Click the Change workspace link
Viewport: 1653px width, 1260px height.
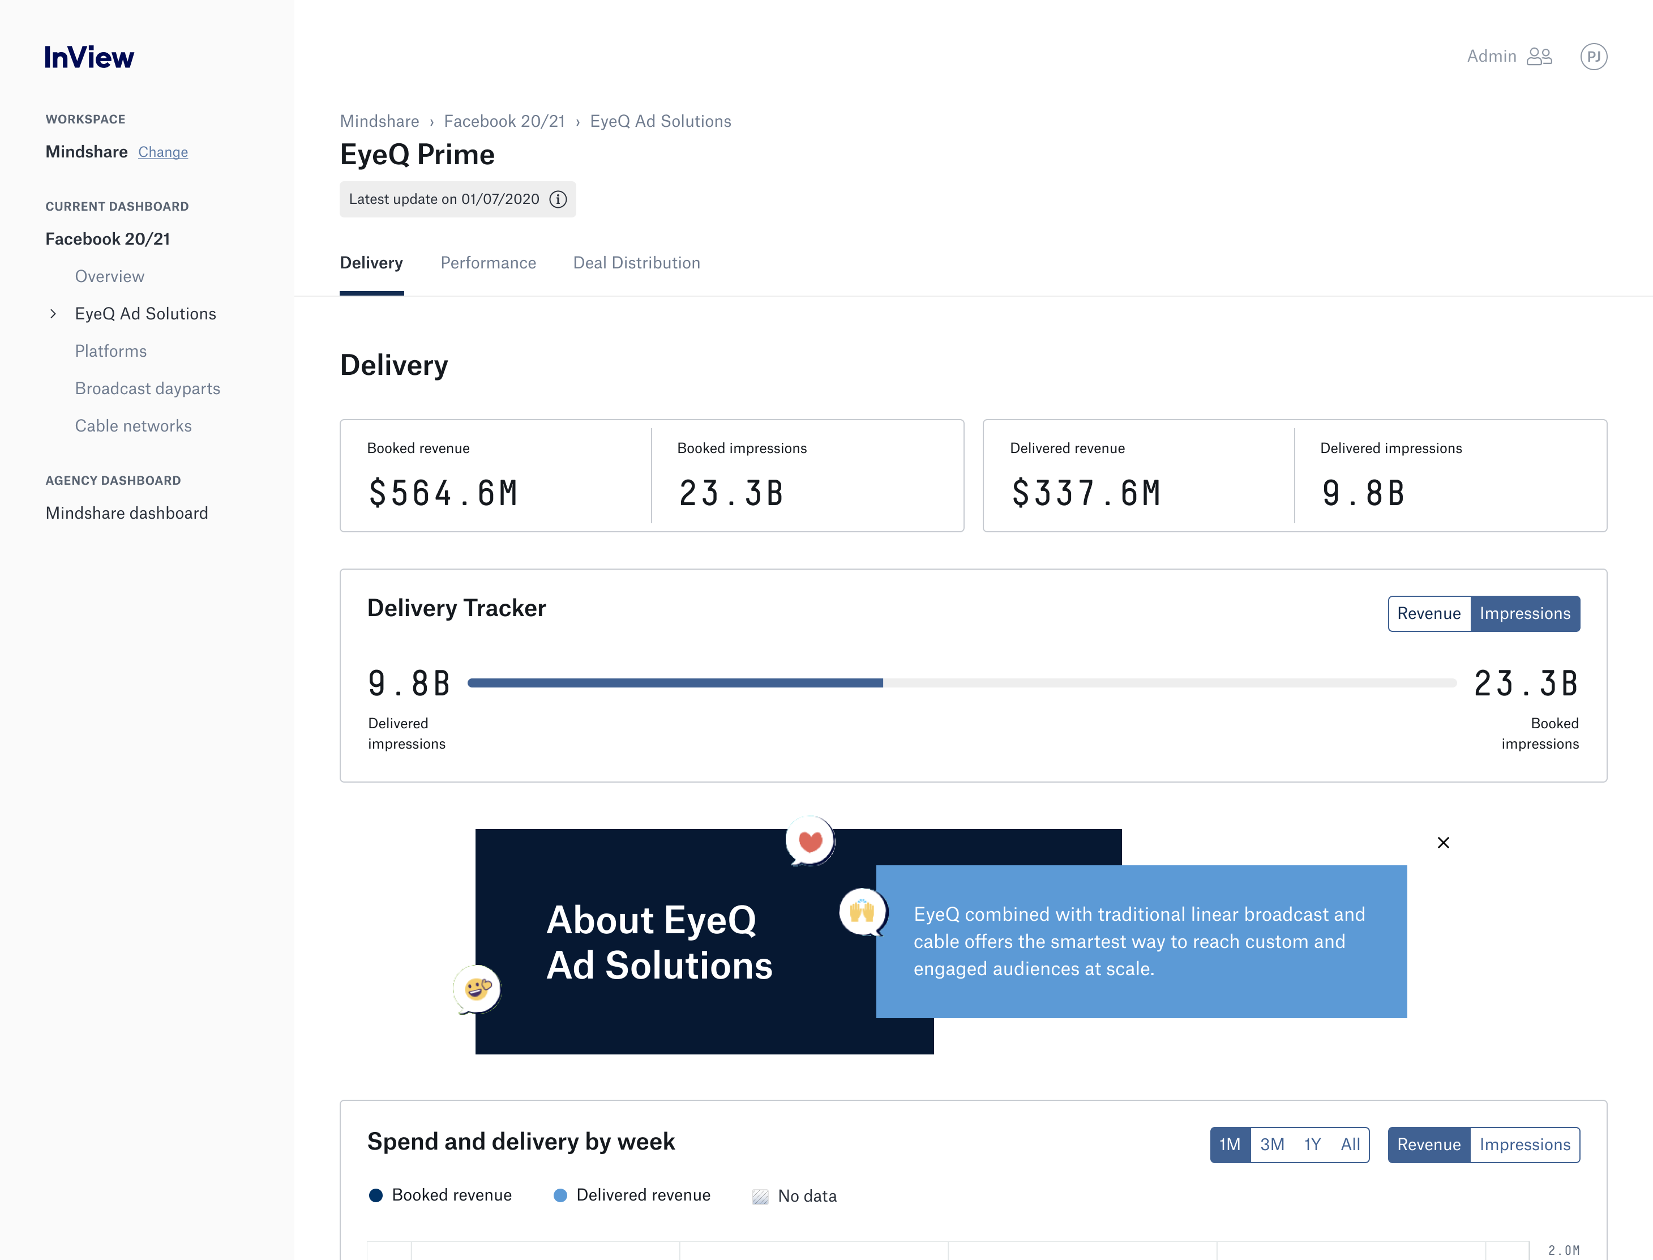(x=162, y=152)
